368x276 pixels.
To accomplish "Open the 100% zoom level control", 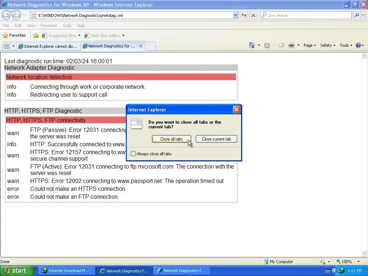I will point(348,262).
